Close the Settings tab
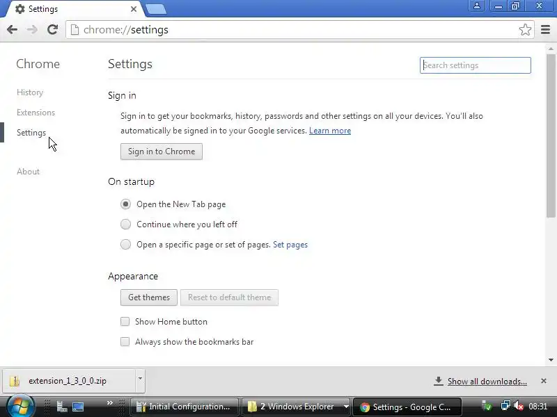The height and width of the screenshot is (417, 557). click(x=134, y=9)
